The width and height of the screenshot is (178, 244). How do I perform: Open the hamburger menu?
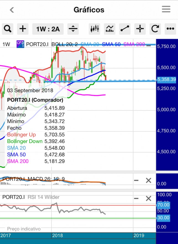point(166,9)
